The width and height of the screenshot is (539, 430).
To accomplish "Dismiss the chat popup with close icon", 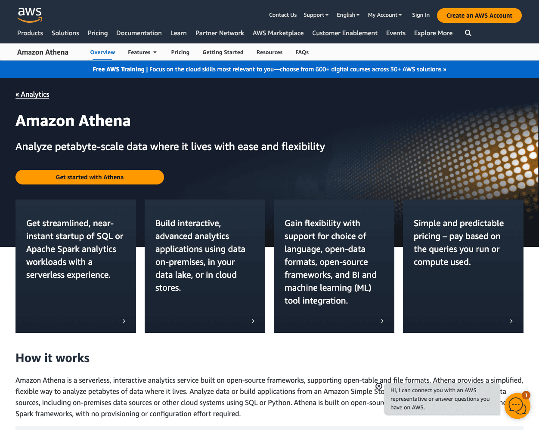I will point(379,386).
